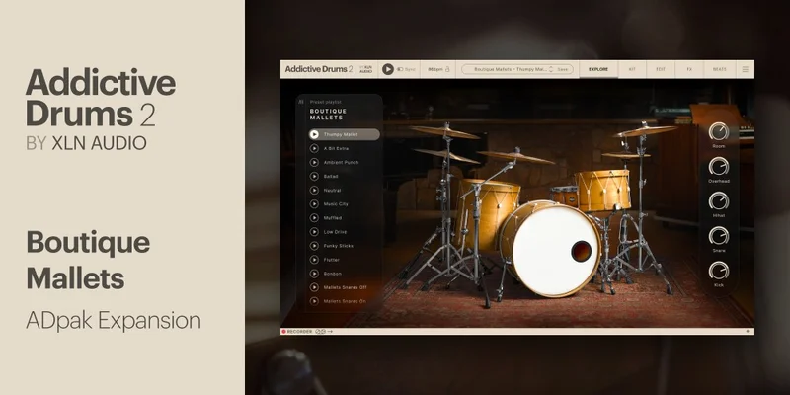Click the Kick level knob

click(x=719, y=271)
